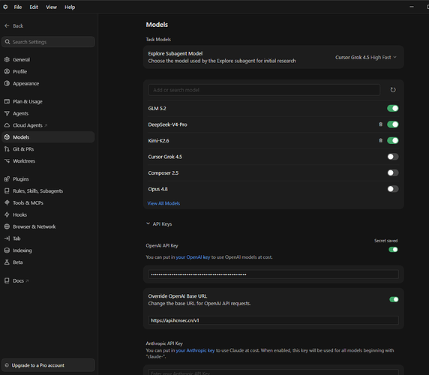Click the masked OpenAI API key field
This screenshot has width=429, height=375.
[x=273, y=274]
